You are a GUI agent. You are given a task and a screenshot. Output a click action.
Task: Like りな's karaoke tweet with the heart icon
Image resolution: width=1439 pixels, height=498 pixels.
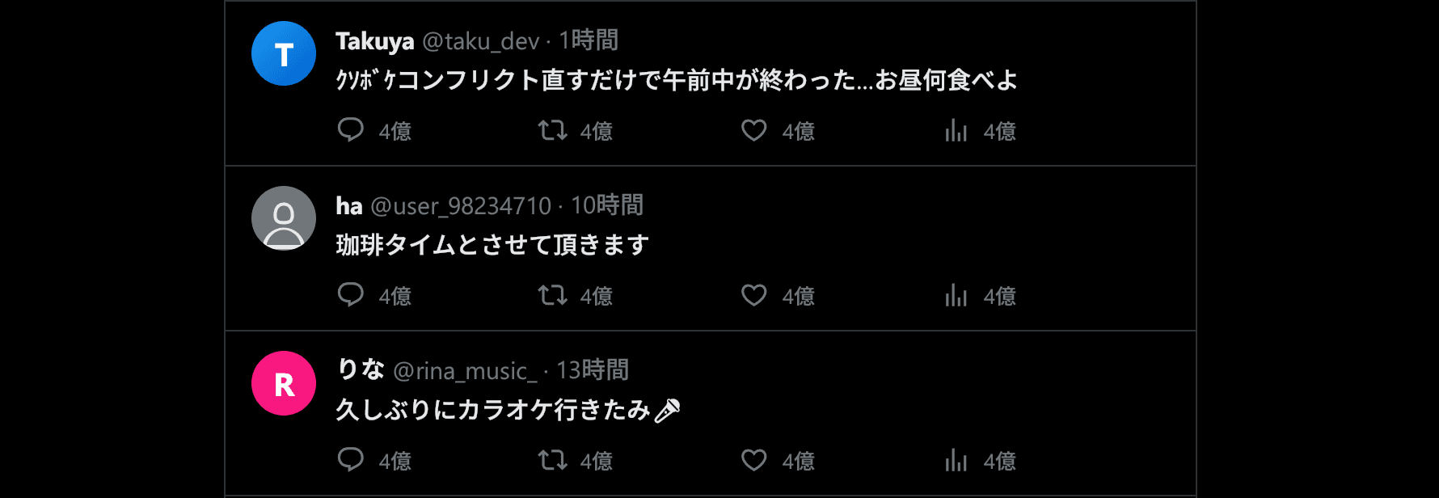coord(754,460)
